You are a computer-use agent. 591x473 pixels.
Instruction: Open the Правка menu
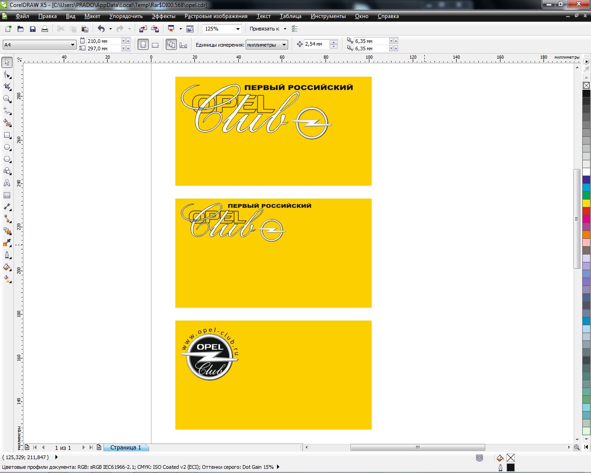coord(48,16)
